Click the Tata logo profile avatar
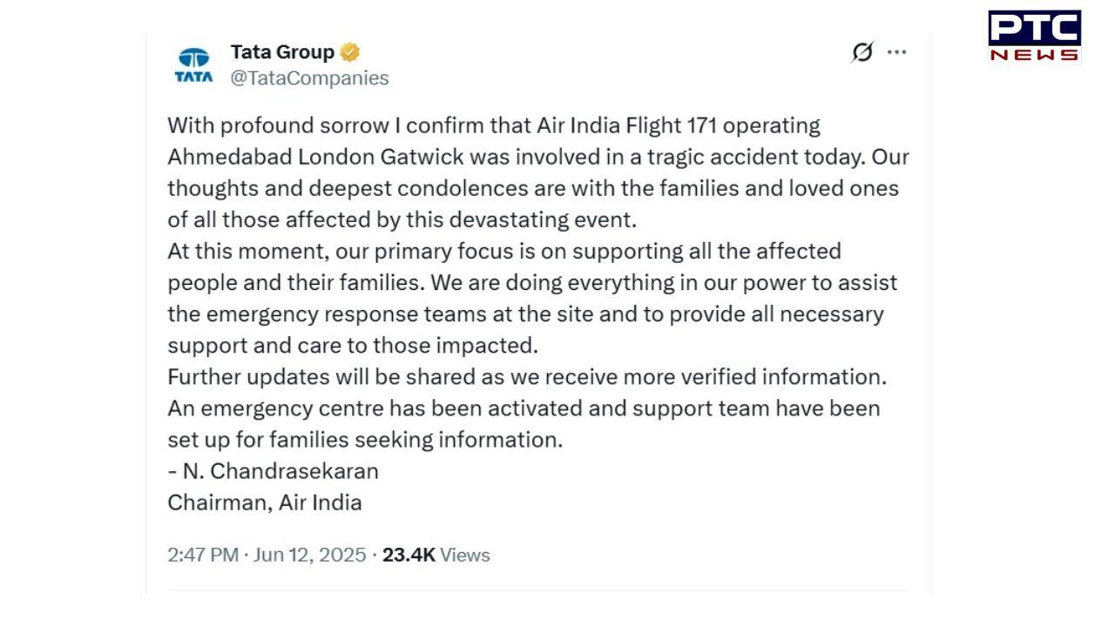The image size is (1115, 627). point(193,65)
